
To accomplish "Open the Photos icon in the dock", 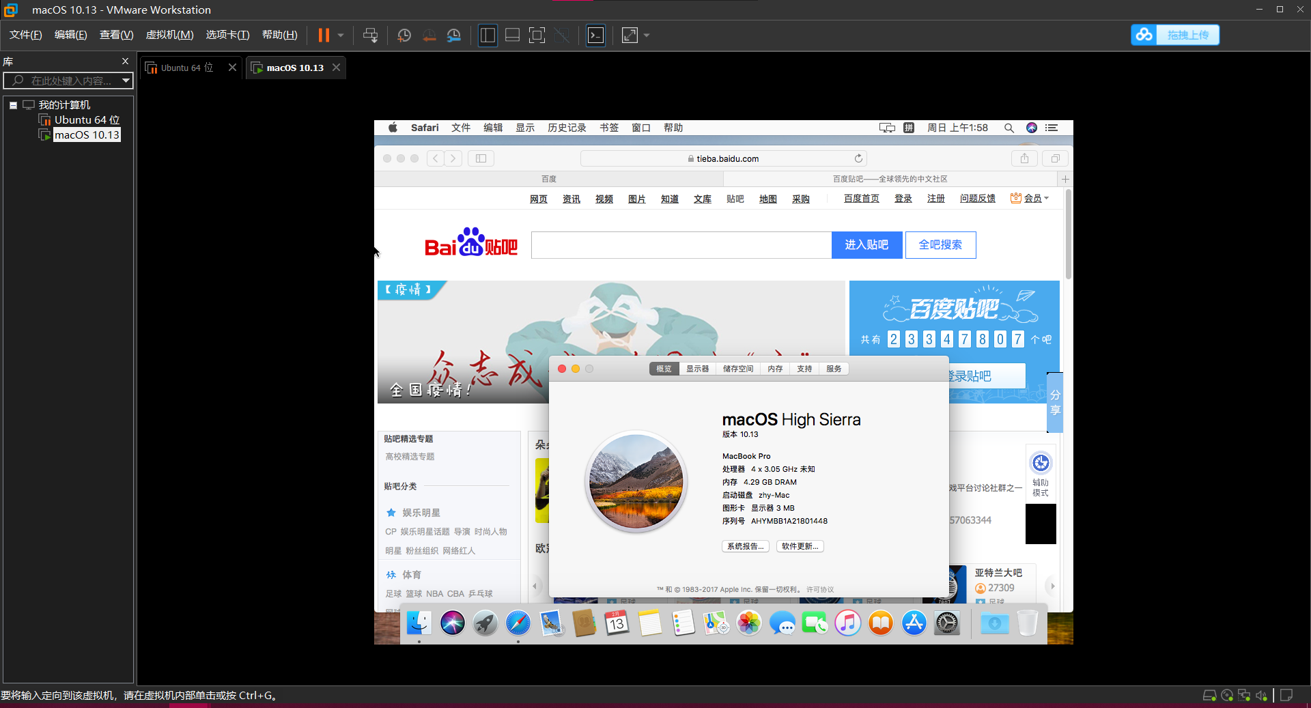I will point(749,623).
